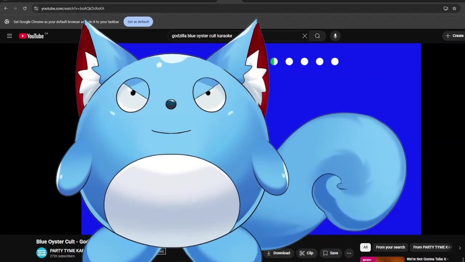Reload the page with the refresh icon

click(25, 8)
